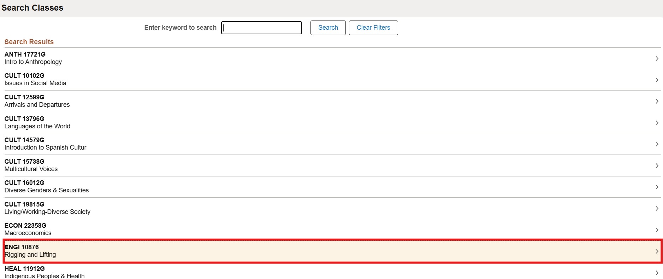Select the Multicultural Voices row chevron

pos(657,165)
